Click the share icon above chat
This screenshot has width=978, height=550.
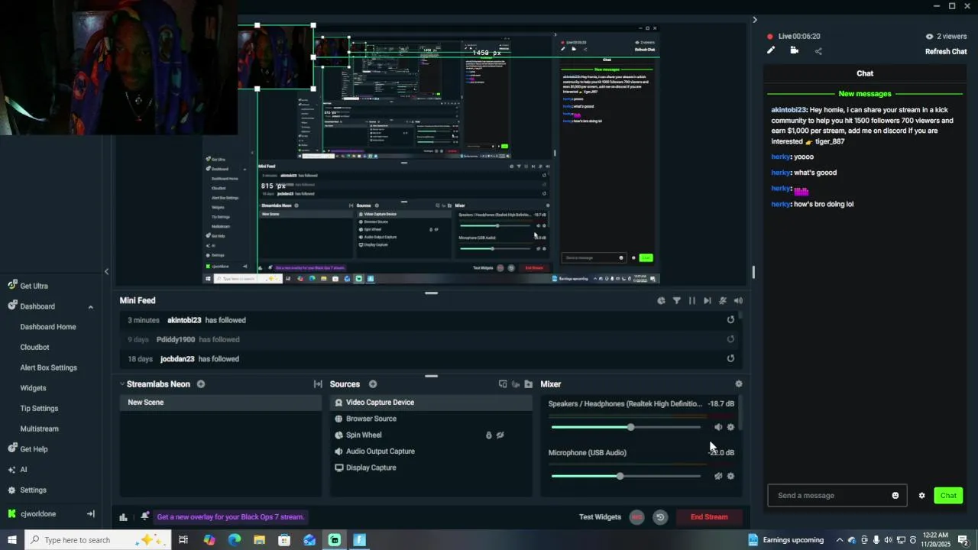818,51
